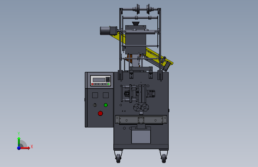The image size is (258, 167).
Task: Select the left caster wheel
Action: (x=118, y=158)
